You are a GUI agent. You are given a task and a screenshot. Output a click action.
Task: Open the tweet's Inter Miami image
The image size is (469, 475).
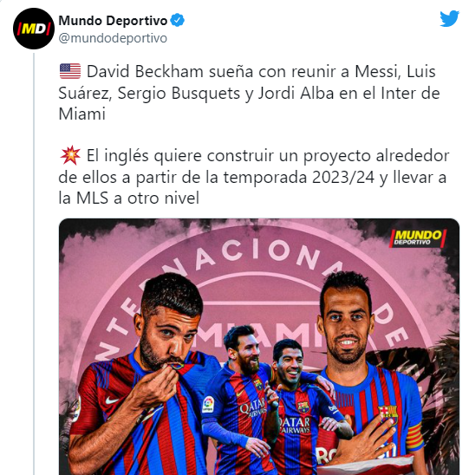(259, 347)
